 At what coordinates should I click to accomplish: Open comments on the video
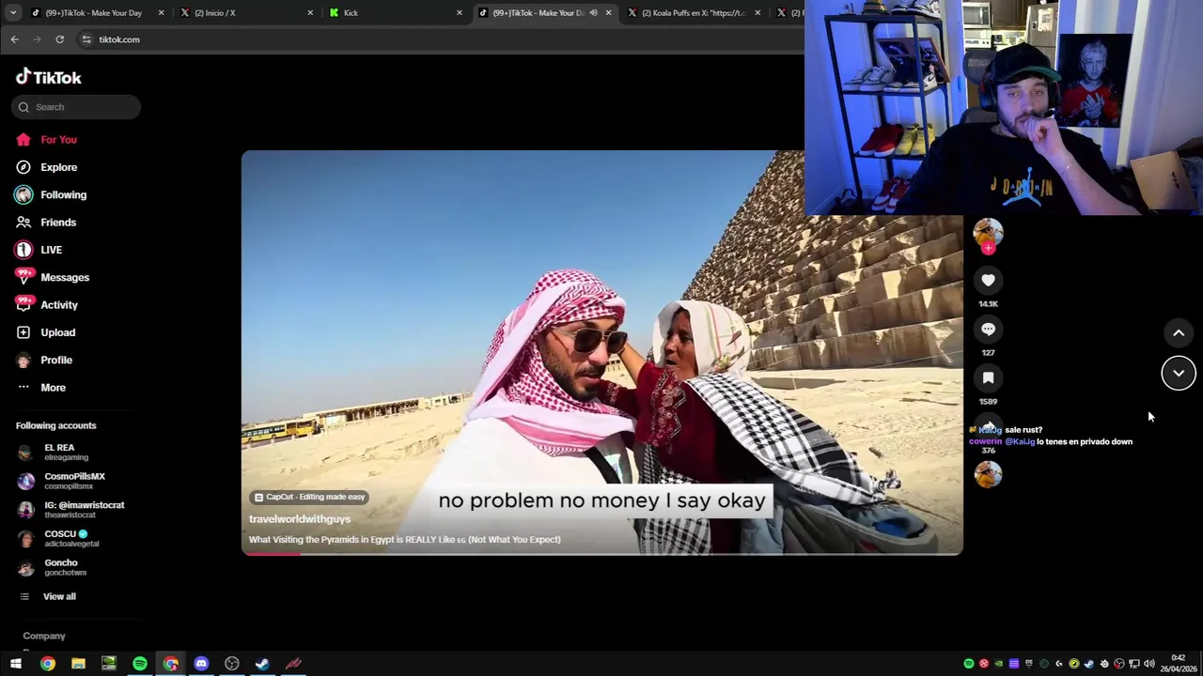pyautogui.click(x=988, y=329)
